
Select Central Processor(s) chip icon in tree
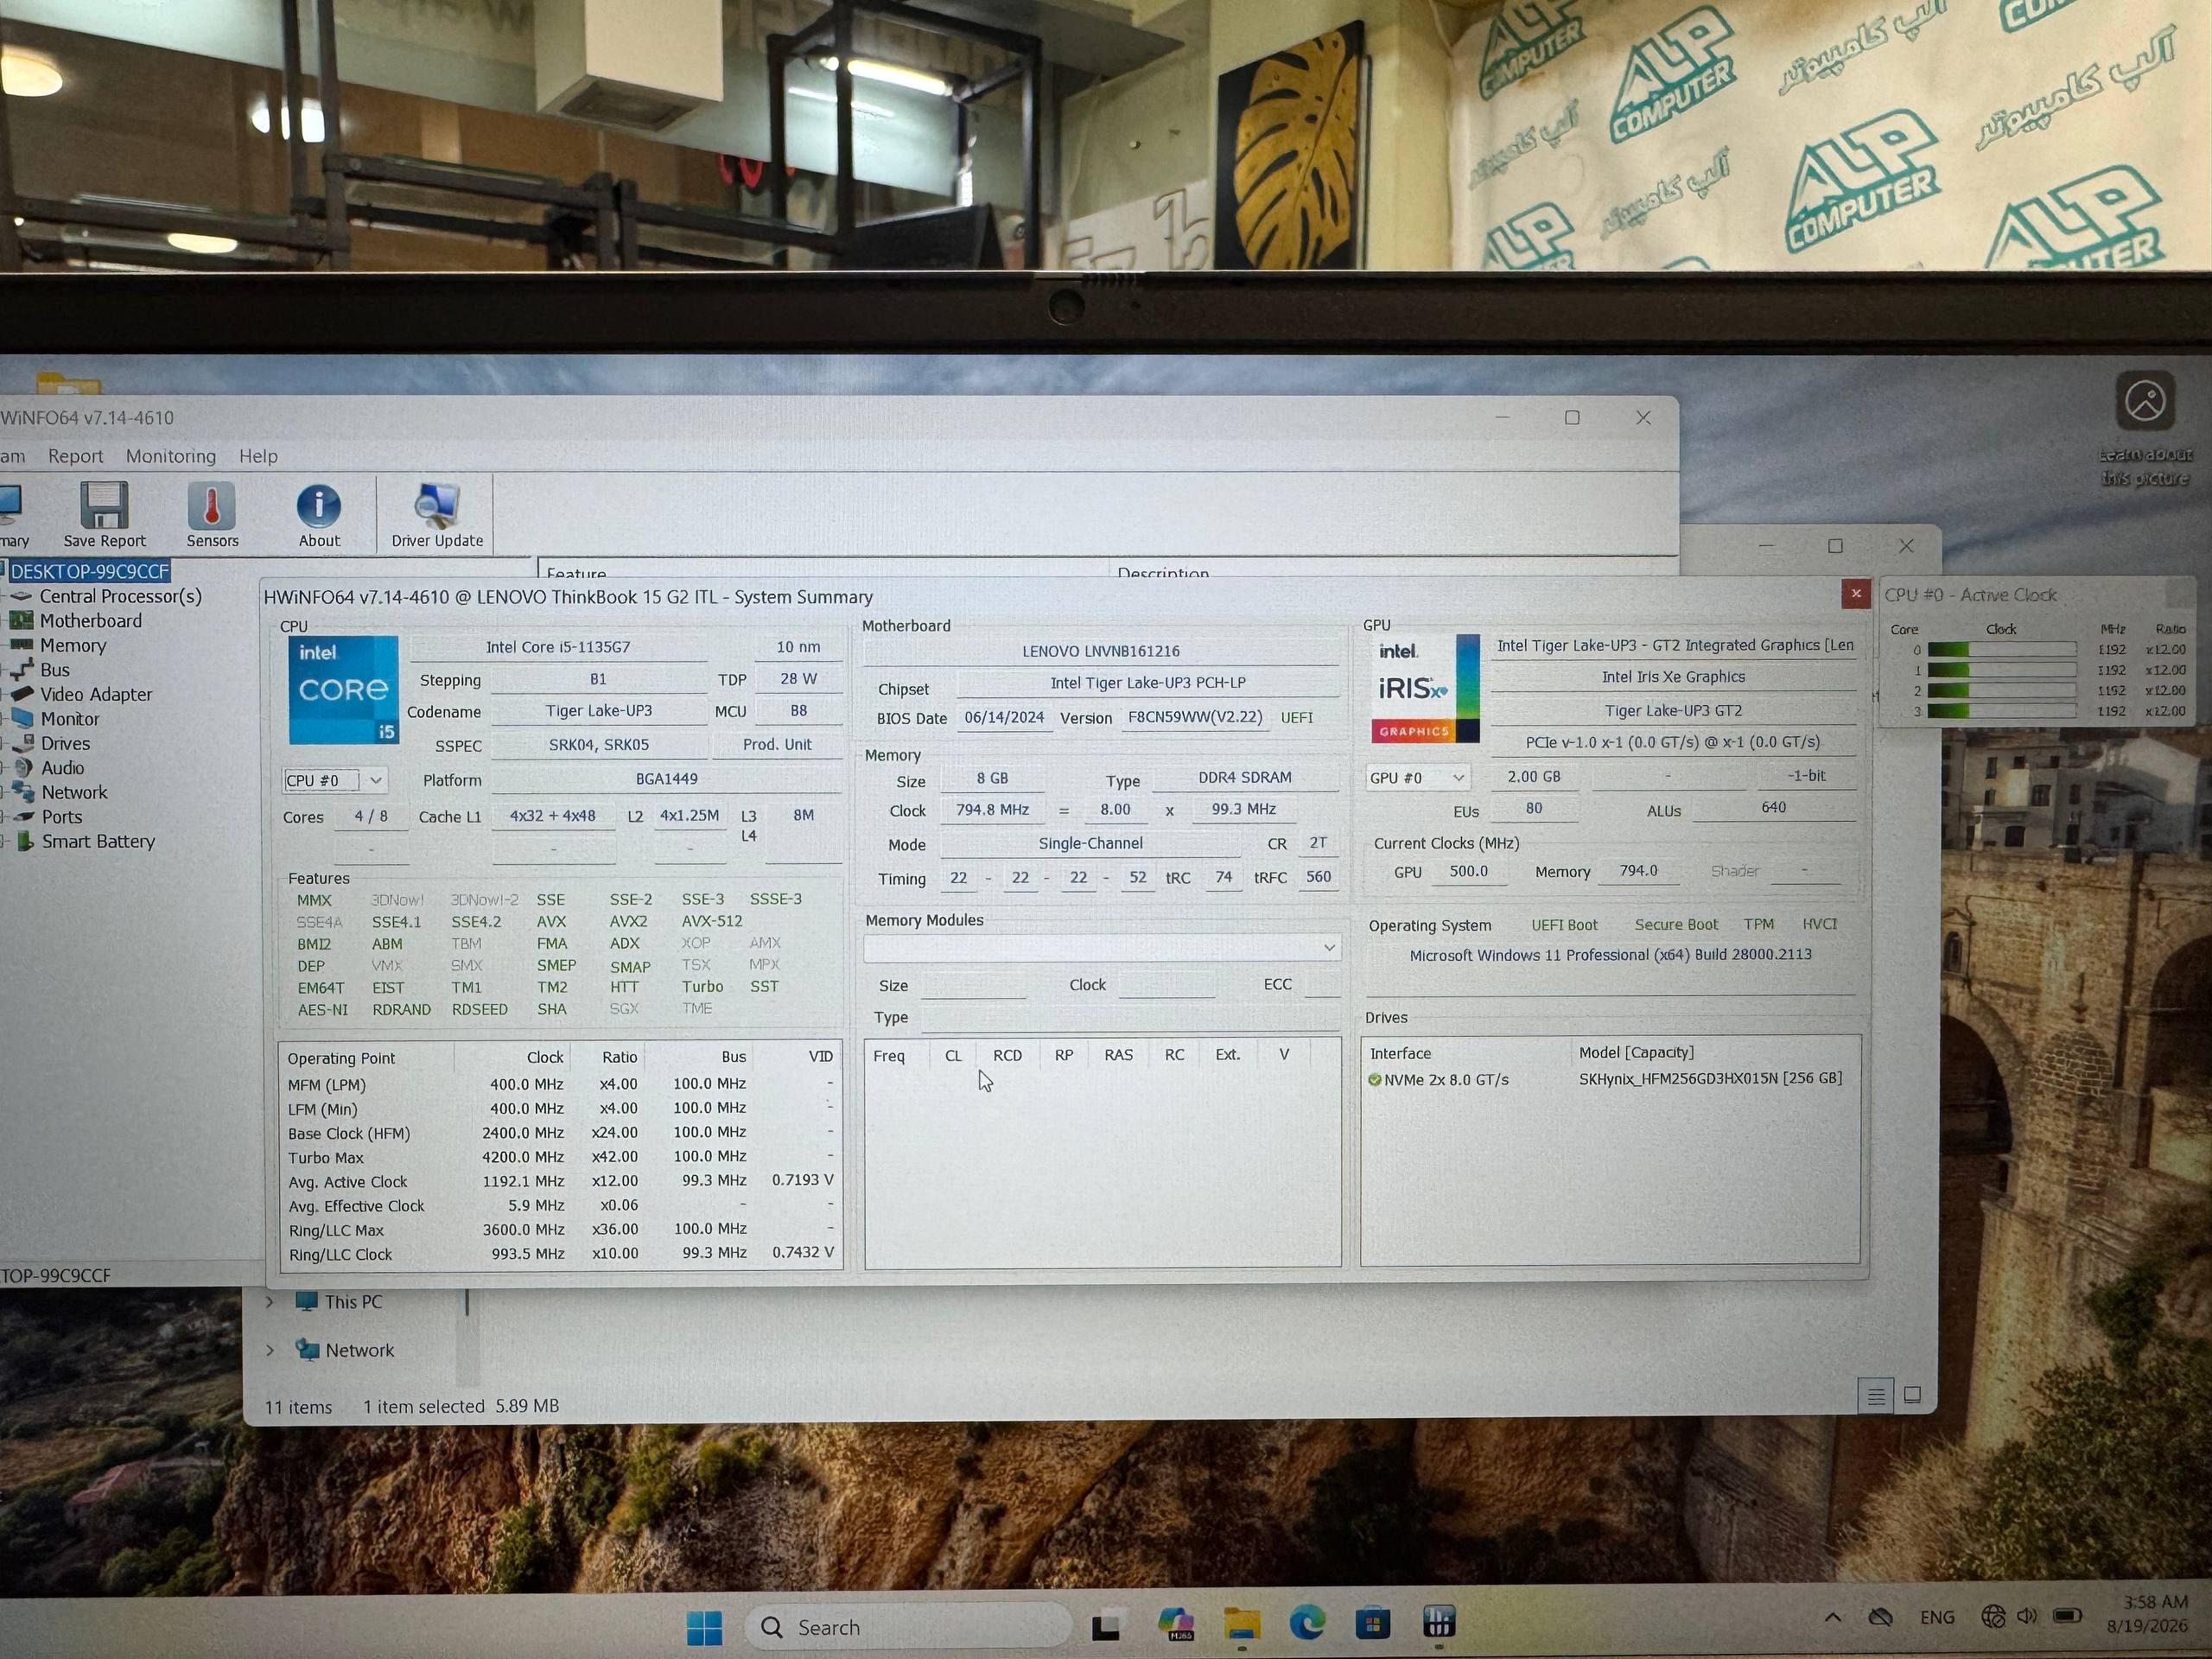20,597
